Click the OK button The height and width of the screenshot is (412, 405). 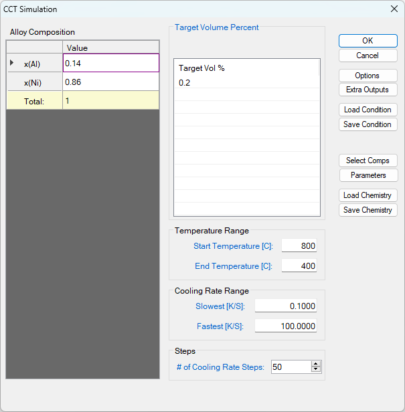click(x=368, y=41)
